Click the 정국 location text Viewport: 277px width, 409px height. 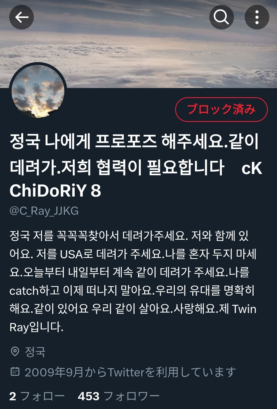coord(35,352)
